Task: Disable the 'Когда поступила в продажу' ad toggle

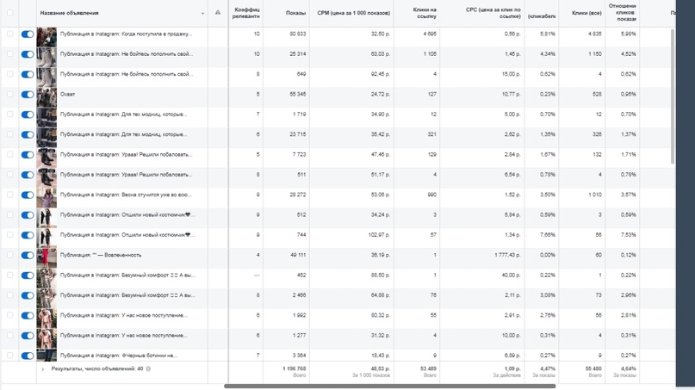Action: [x=27, y=34]
